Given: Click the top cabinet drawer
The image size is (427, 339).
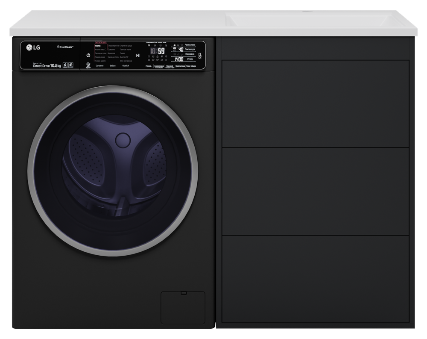Looking at the screenshot, I should 316,103.
